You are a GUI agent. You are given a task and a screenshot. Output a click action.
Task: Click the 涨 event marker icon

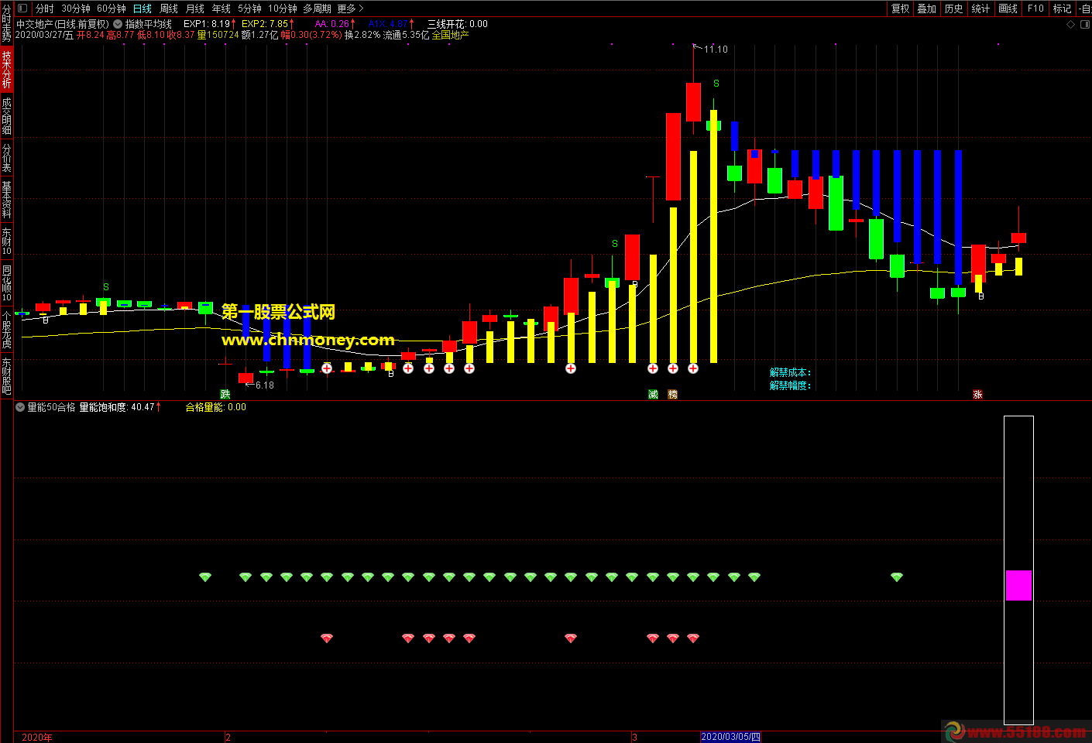pos(978,394)
